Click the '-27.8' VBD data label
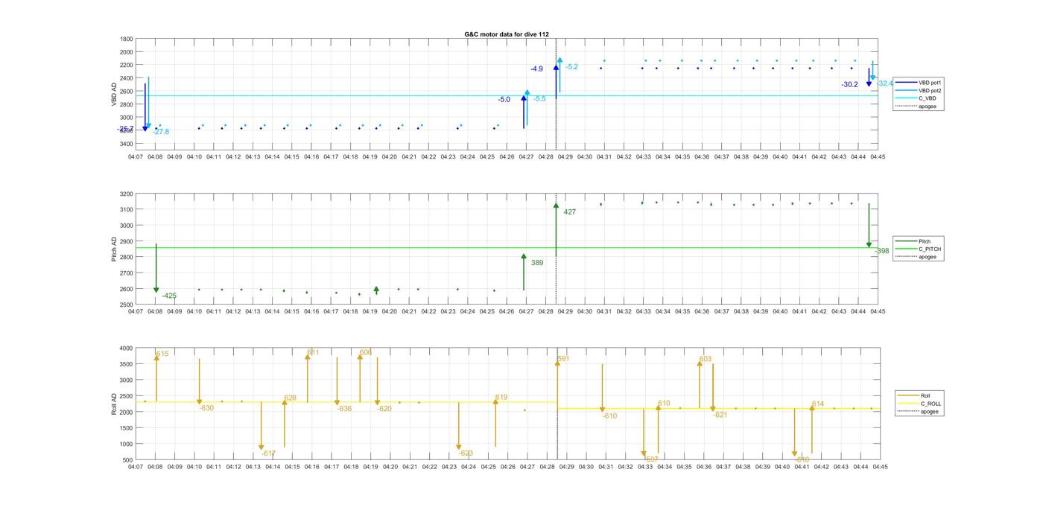 (x=161, y=132)
